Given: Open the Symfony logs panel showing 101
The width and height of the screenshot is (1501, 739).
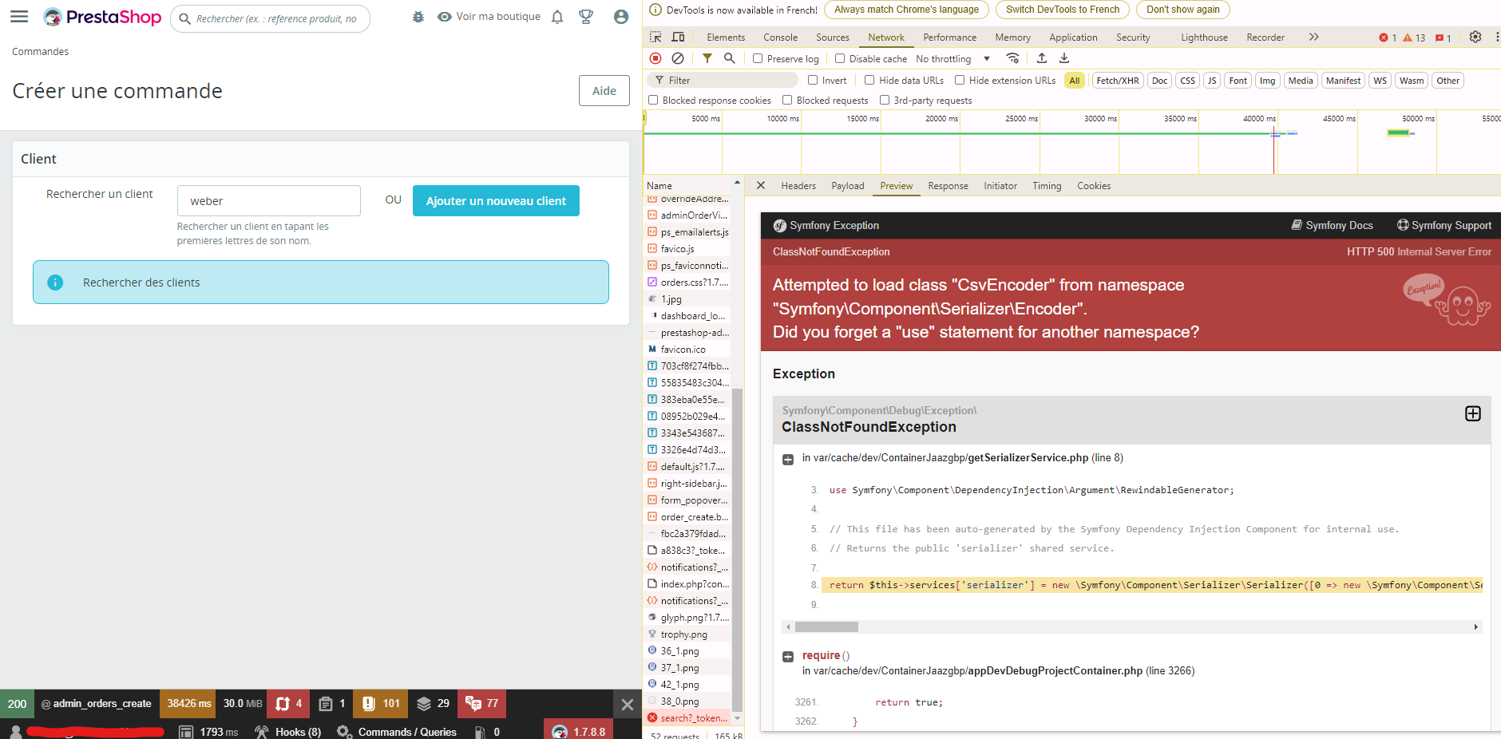Looking at the screenshot, I should pos(380,704).
